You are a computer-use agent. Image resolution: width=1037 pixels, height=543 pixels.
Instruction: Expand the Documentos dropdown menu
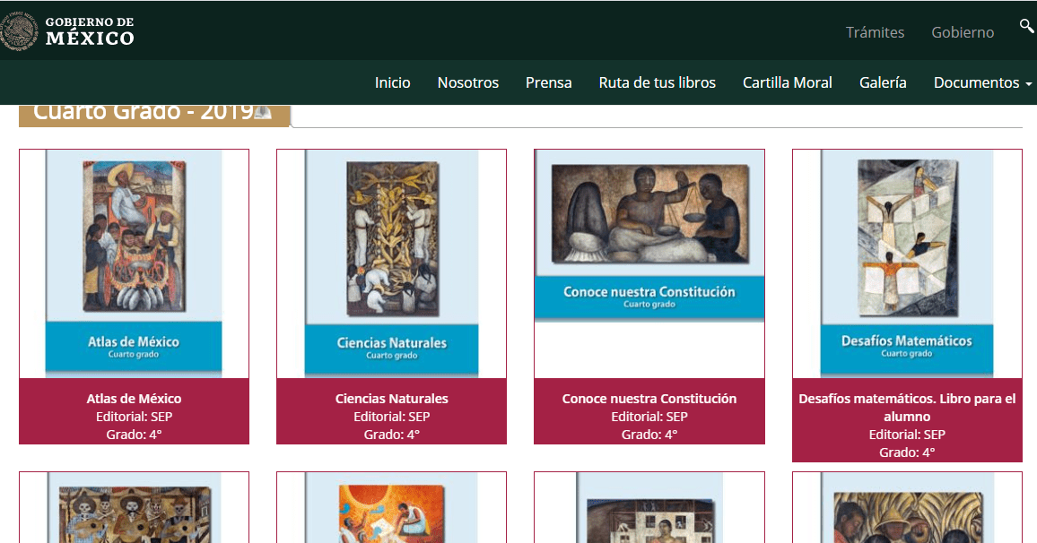[x=982, y=82]
